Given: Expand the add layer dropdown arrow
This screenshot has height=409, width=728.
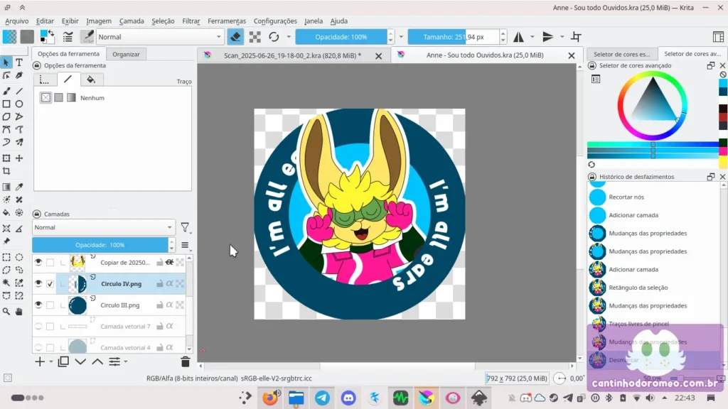Looking at the screenshot, I should tap(51, 361).
